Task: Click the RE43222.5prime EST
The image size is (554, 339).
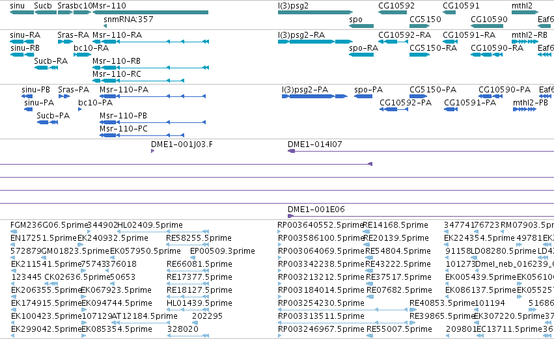Action: (368, 271)
